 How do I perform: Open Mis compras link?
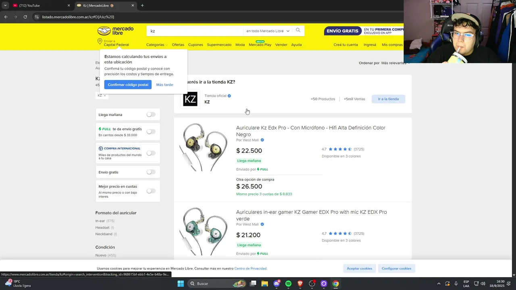(392, 45)
